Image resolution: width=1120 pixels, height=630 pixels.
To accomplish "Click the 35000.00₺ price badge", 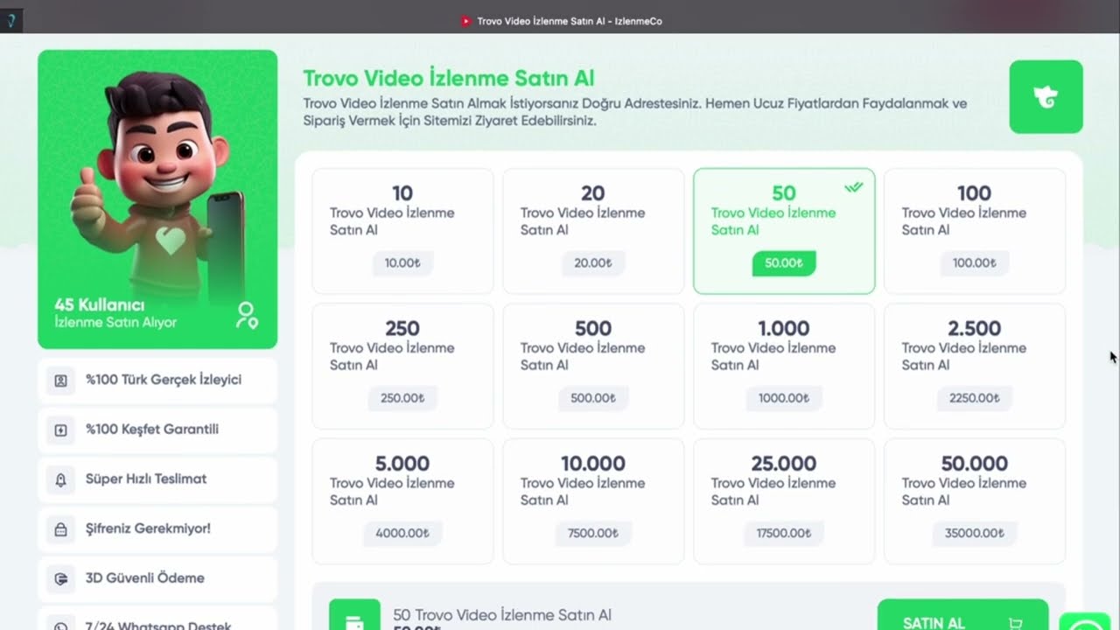I will click(975, 533).
